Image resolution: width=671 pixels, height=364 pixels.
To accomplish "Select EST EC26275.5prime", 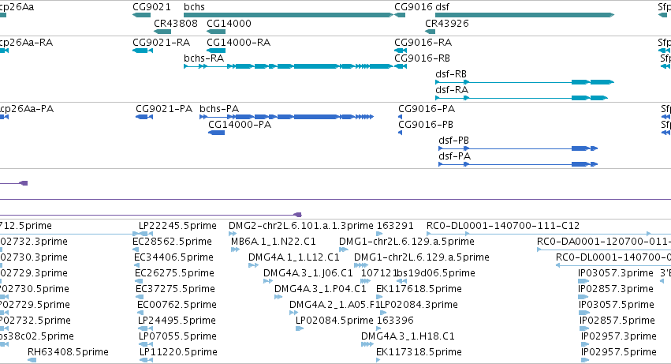I will coord(173,273).
